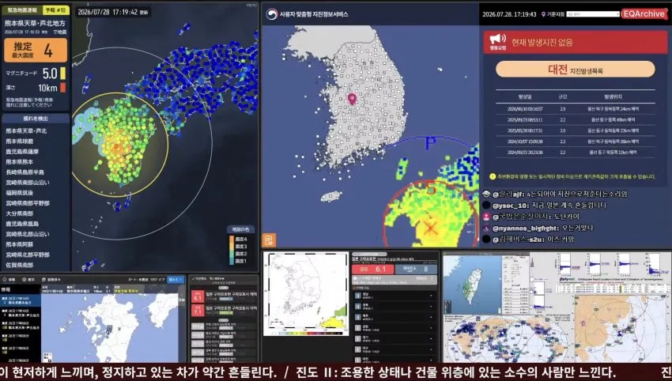This screenshot has height=381, width=672.
Task: Click the 震度1 blue legend swatch
Action: 232,261
